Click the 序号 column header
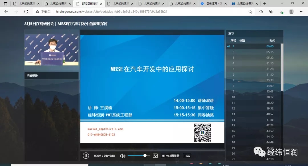Image resolution: width=308 pixels, height=166 pixels. pos(233,41)
